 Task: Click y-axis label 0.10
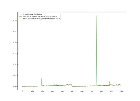[x=15, y=65]
